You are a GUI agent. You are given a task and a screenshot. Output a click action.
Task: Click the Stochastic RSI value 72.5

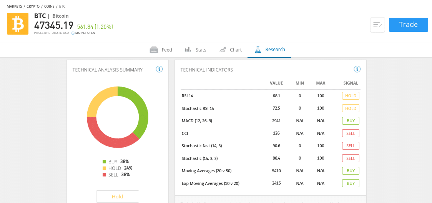(x=276, y=108)
